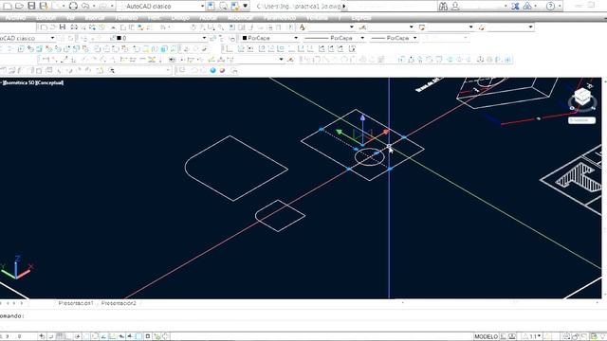Click the black layer color swatch beside layer 0

[120, 38]
